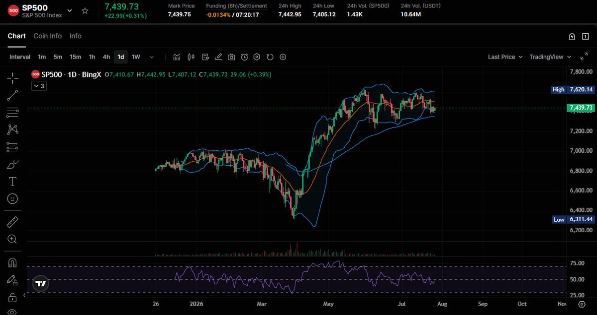Screen dimensions: 597x315
Task: Click the 7,000.00 price scale label
Action: 581,151
